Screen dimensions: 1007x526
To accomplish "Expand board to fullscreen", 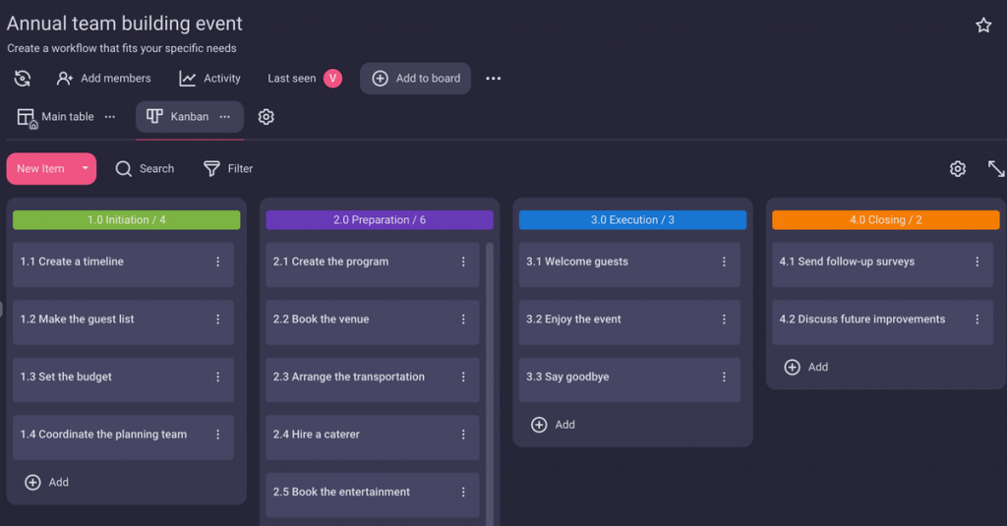I will (996, 169).
